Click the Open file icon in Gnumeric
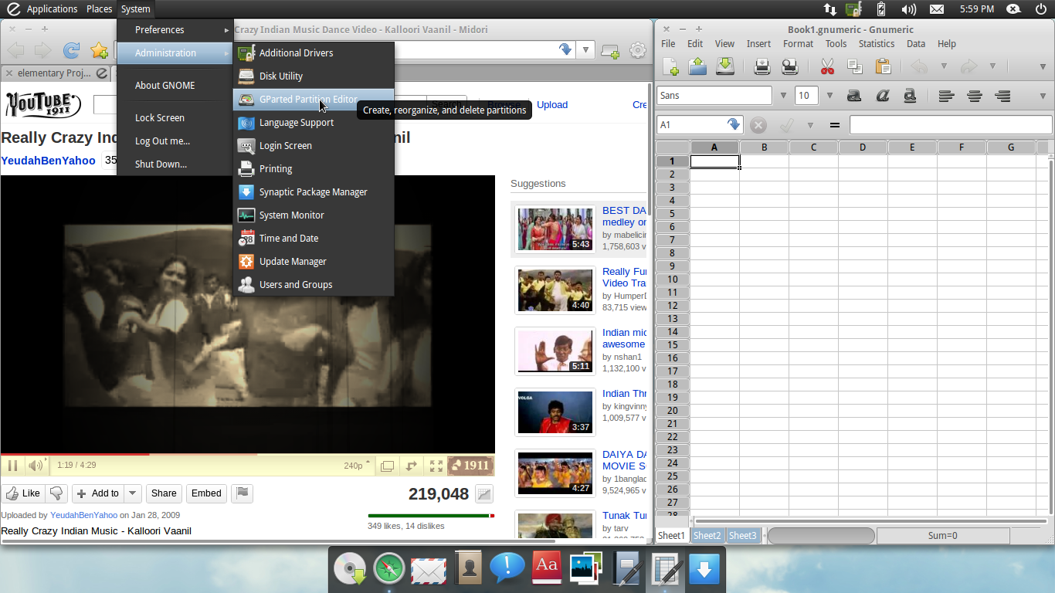1055x593 pixels. 697,66
